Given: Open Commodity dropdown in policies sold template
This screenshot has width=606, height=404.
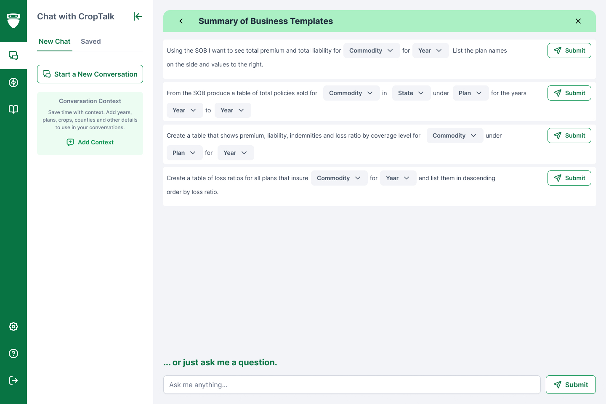Looking at the screenshot, I should (x=351, y=93).
